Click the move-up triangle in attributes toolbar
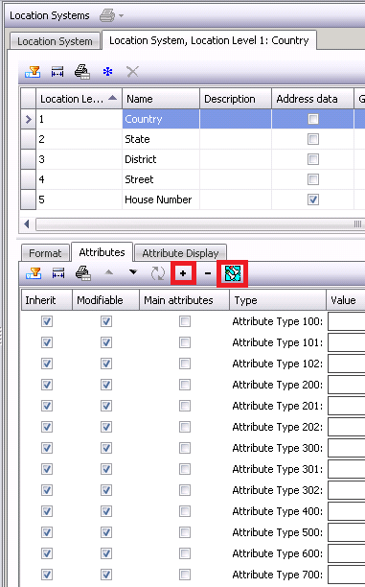 109,272
